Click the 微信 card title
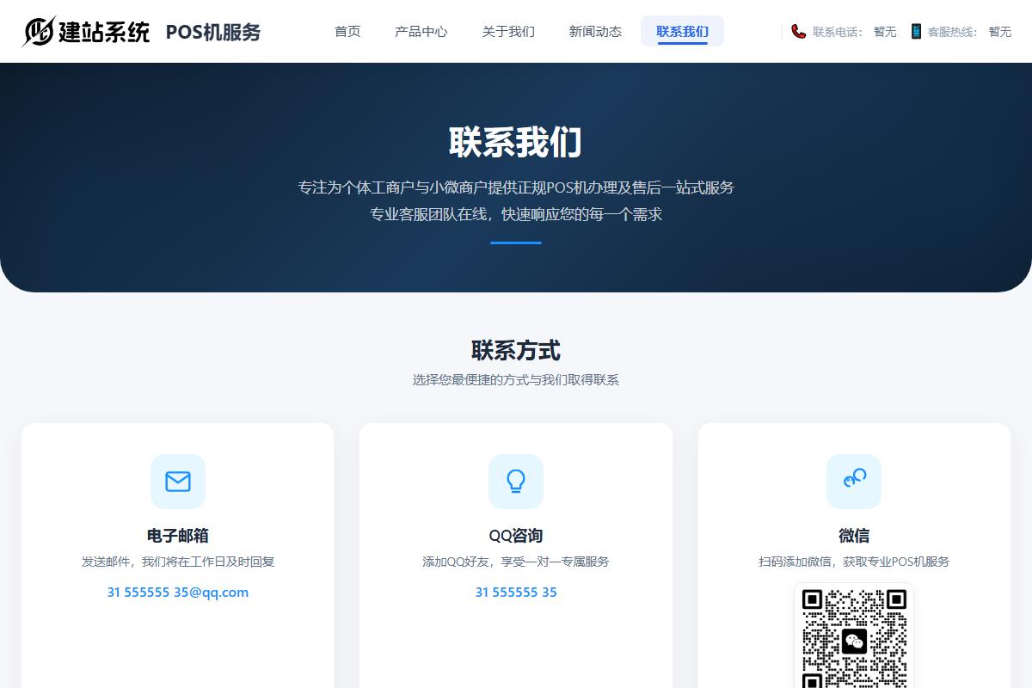Image resolution: width=1032 pixels, height=688 pixels. [854, 536]
